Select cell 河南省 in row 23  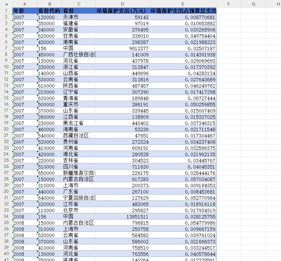(x=79, y=148)
